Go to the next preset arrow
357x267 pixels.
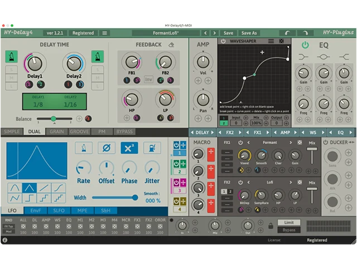[x=214, y=33]
